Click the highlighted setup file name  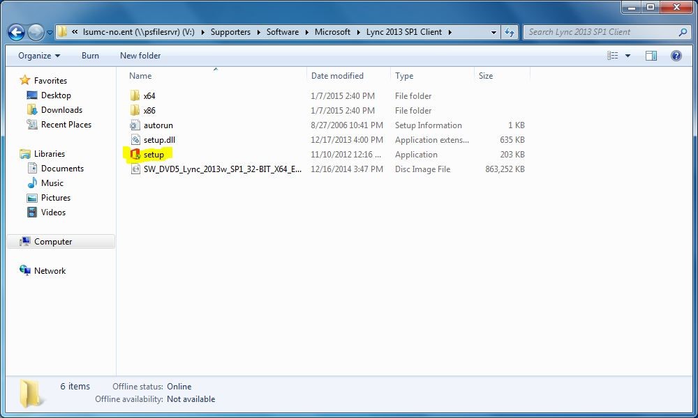(154, 155)
